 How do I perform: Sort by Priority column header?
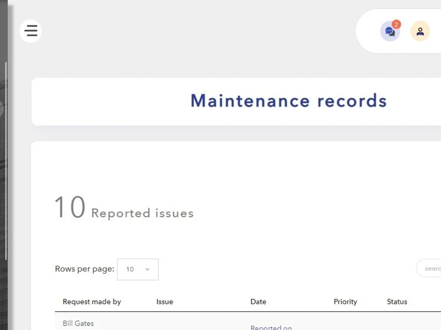(345, 302)
